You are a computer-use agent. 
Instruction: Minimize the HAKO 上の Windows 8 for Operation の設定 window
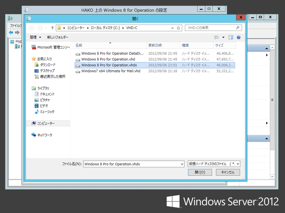click(201, 9)
